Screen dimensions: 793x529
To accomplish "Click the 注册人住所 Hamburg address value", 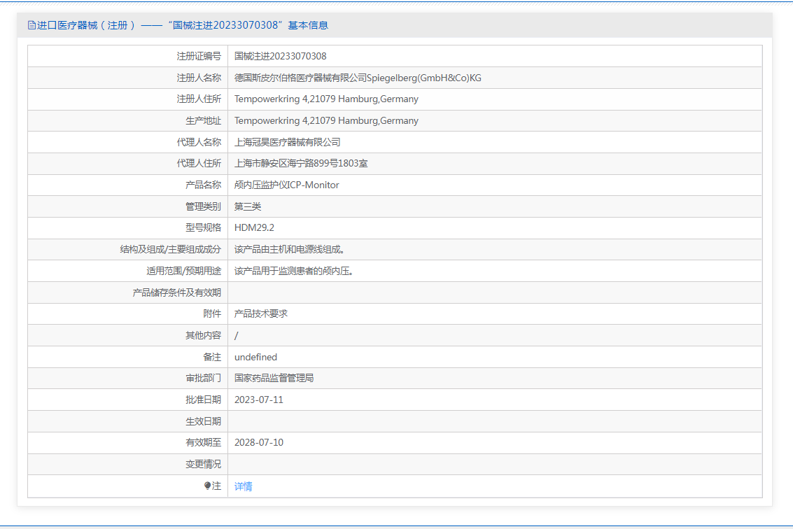I will coord(326,99).
